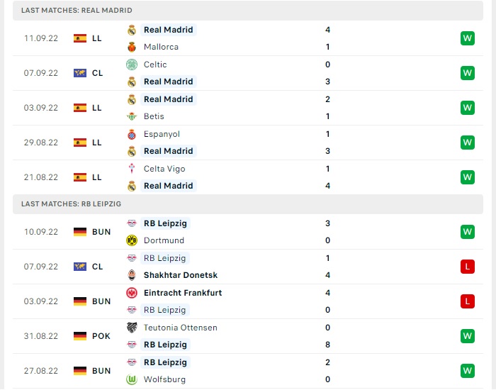Screen dimensions: 496x390
Task: Click the Betis club crest icon
Action: click(132, 116)
